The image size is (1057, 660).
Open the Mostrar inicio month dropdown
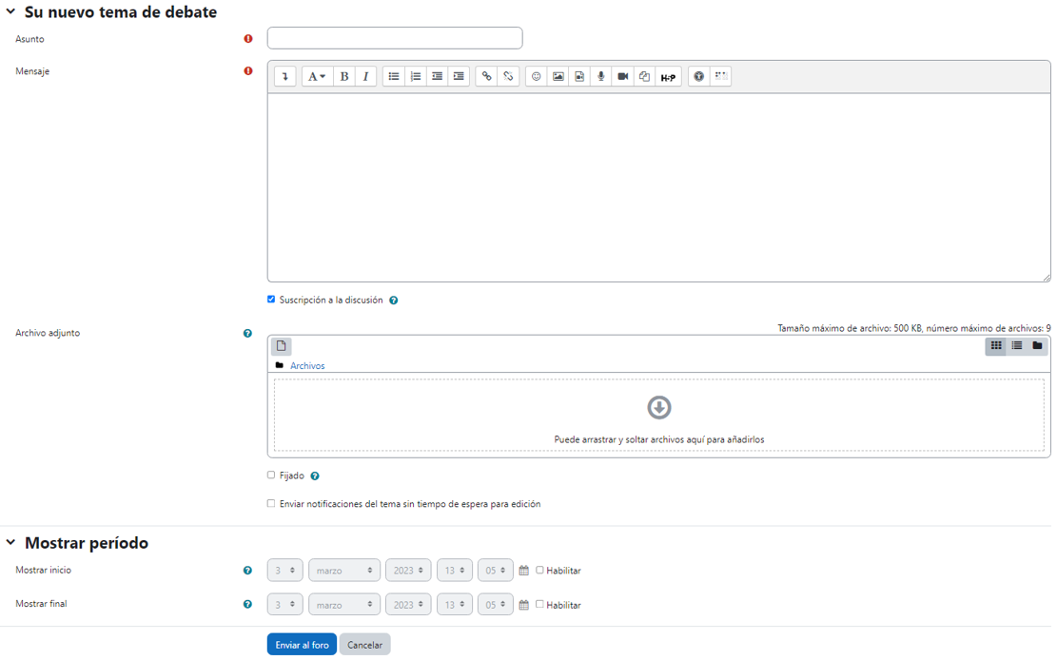(x=343, y=571)
